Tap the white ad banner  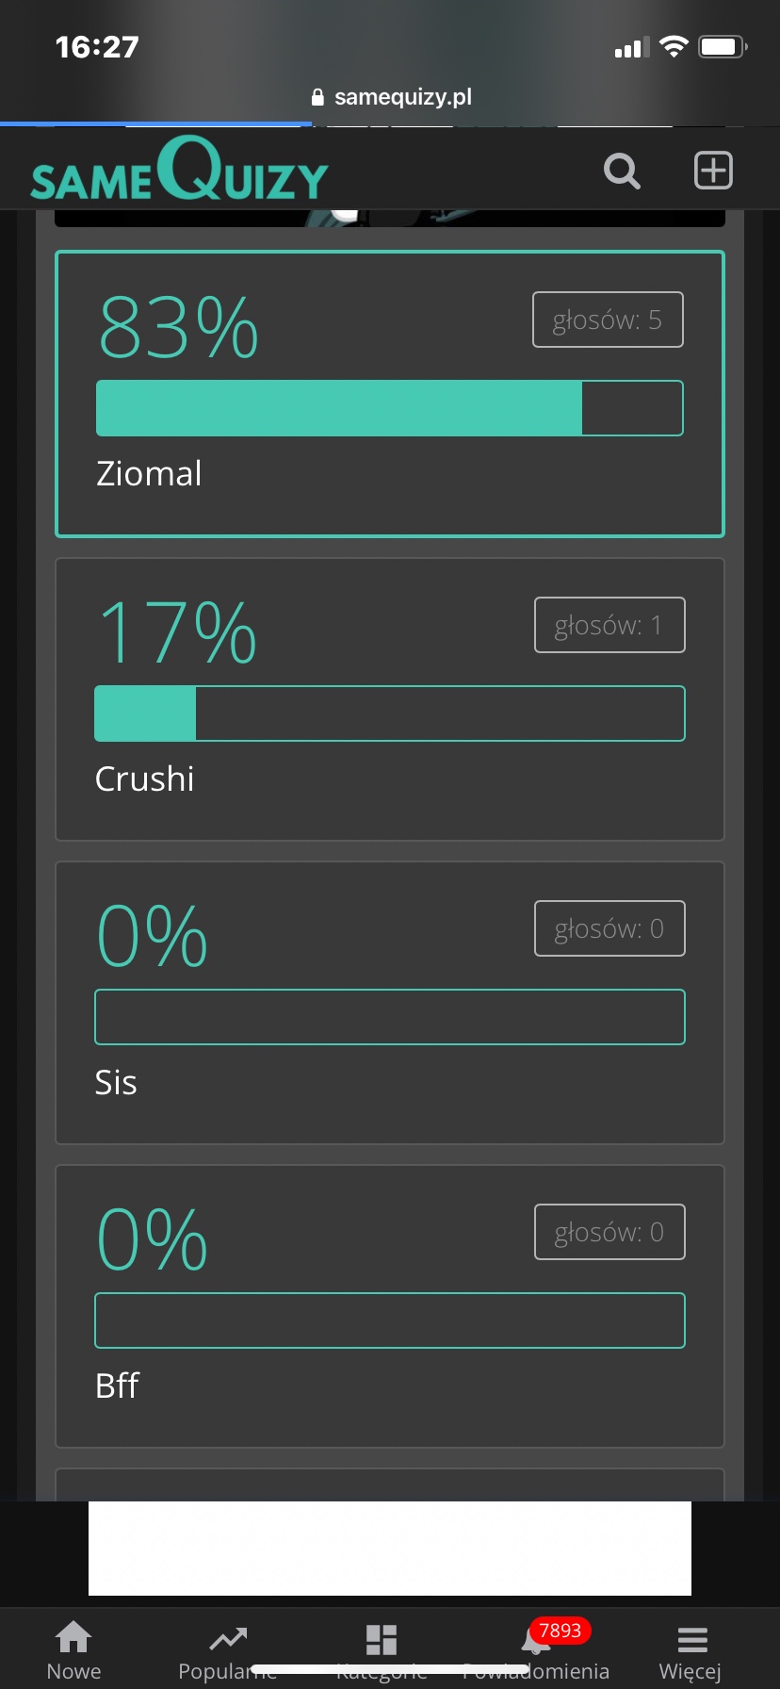[389, 1548]
